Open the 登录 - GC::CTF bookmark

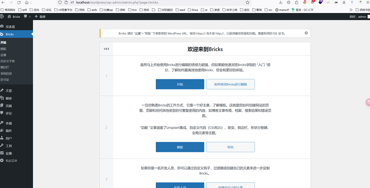(x=302, y=10)
